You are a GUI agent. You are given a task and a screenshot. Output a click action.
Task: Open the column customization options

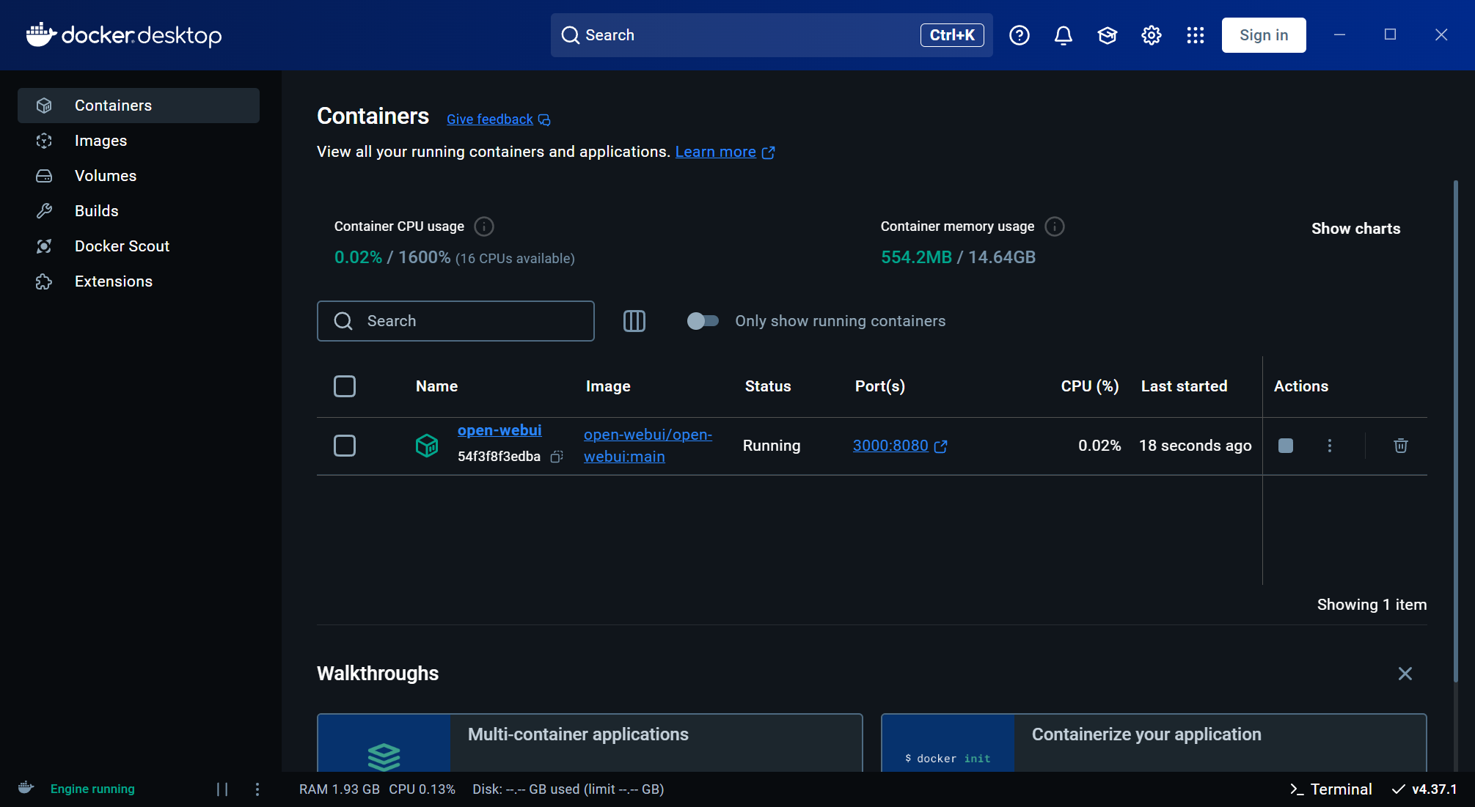point(634,320)
